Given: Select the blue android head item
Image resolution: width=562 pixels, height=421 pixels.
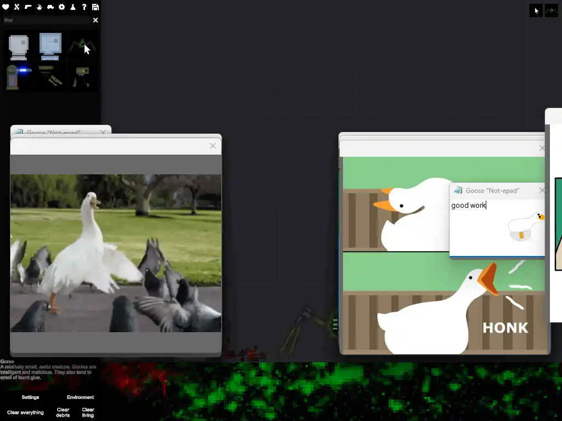Looking at the screenshot, I should 50,46.
